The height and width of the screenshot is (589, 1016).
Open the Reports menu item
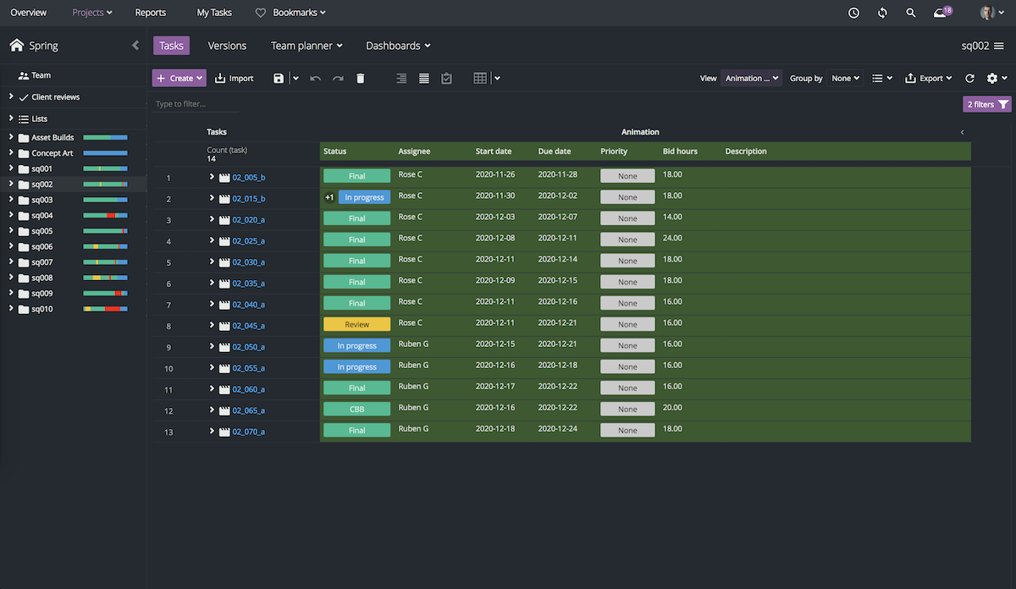pos(151,13)
